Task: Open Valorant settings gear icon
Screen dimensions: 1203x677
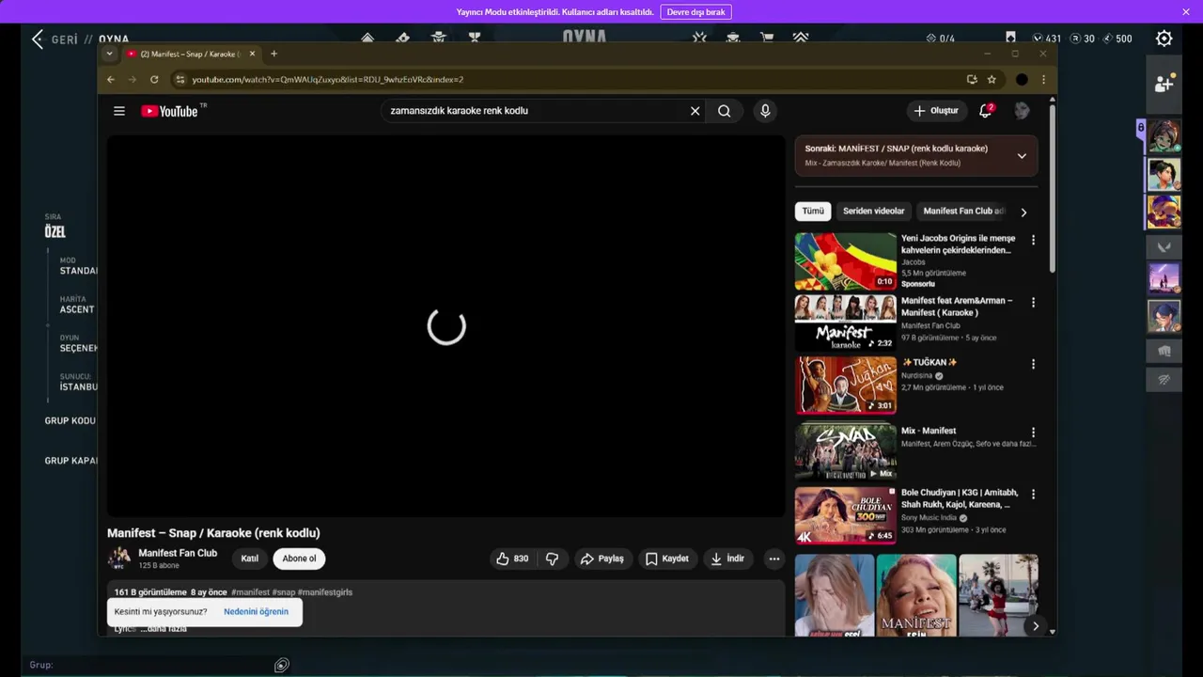Action: click(x=1164, y=39)
